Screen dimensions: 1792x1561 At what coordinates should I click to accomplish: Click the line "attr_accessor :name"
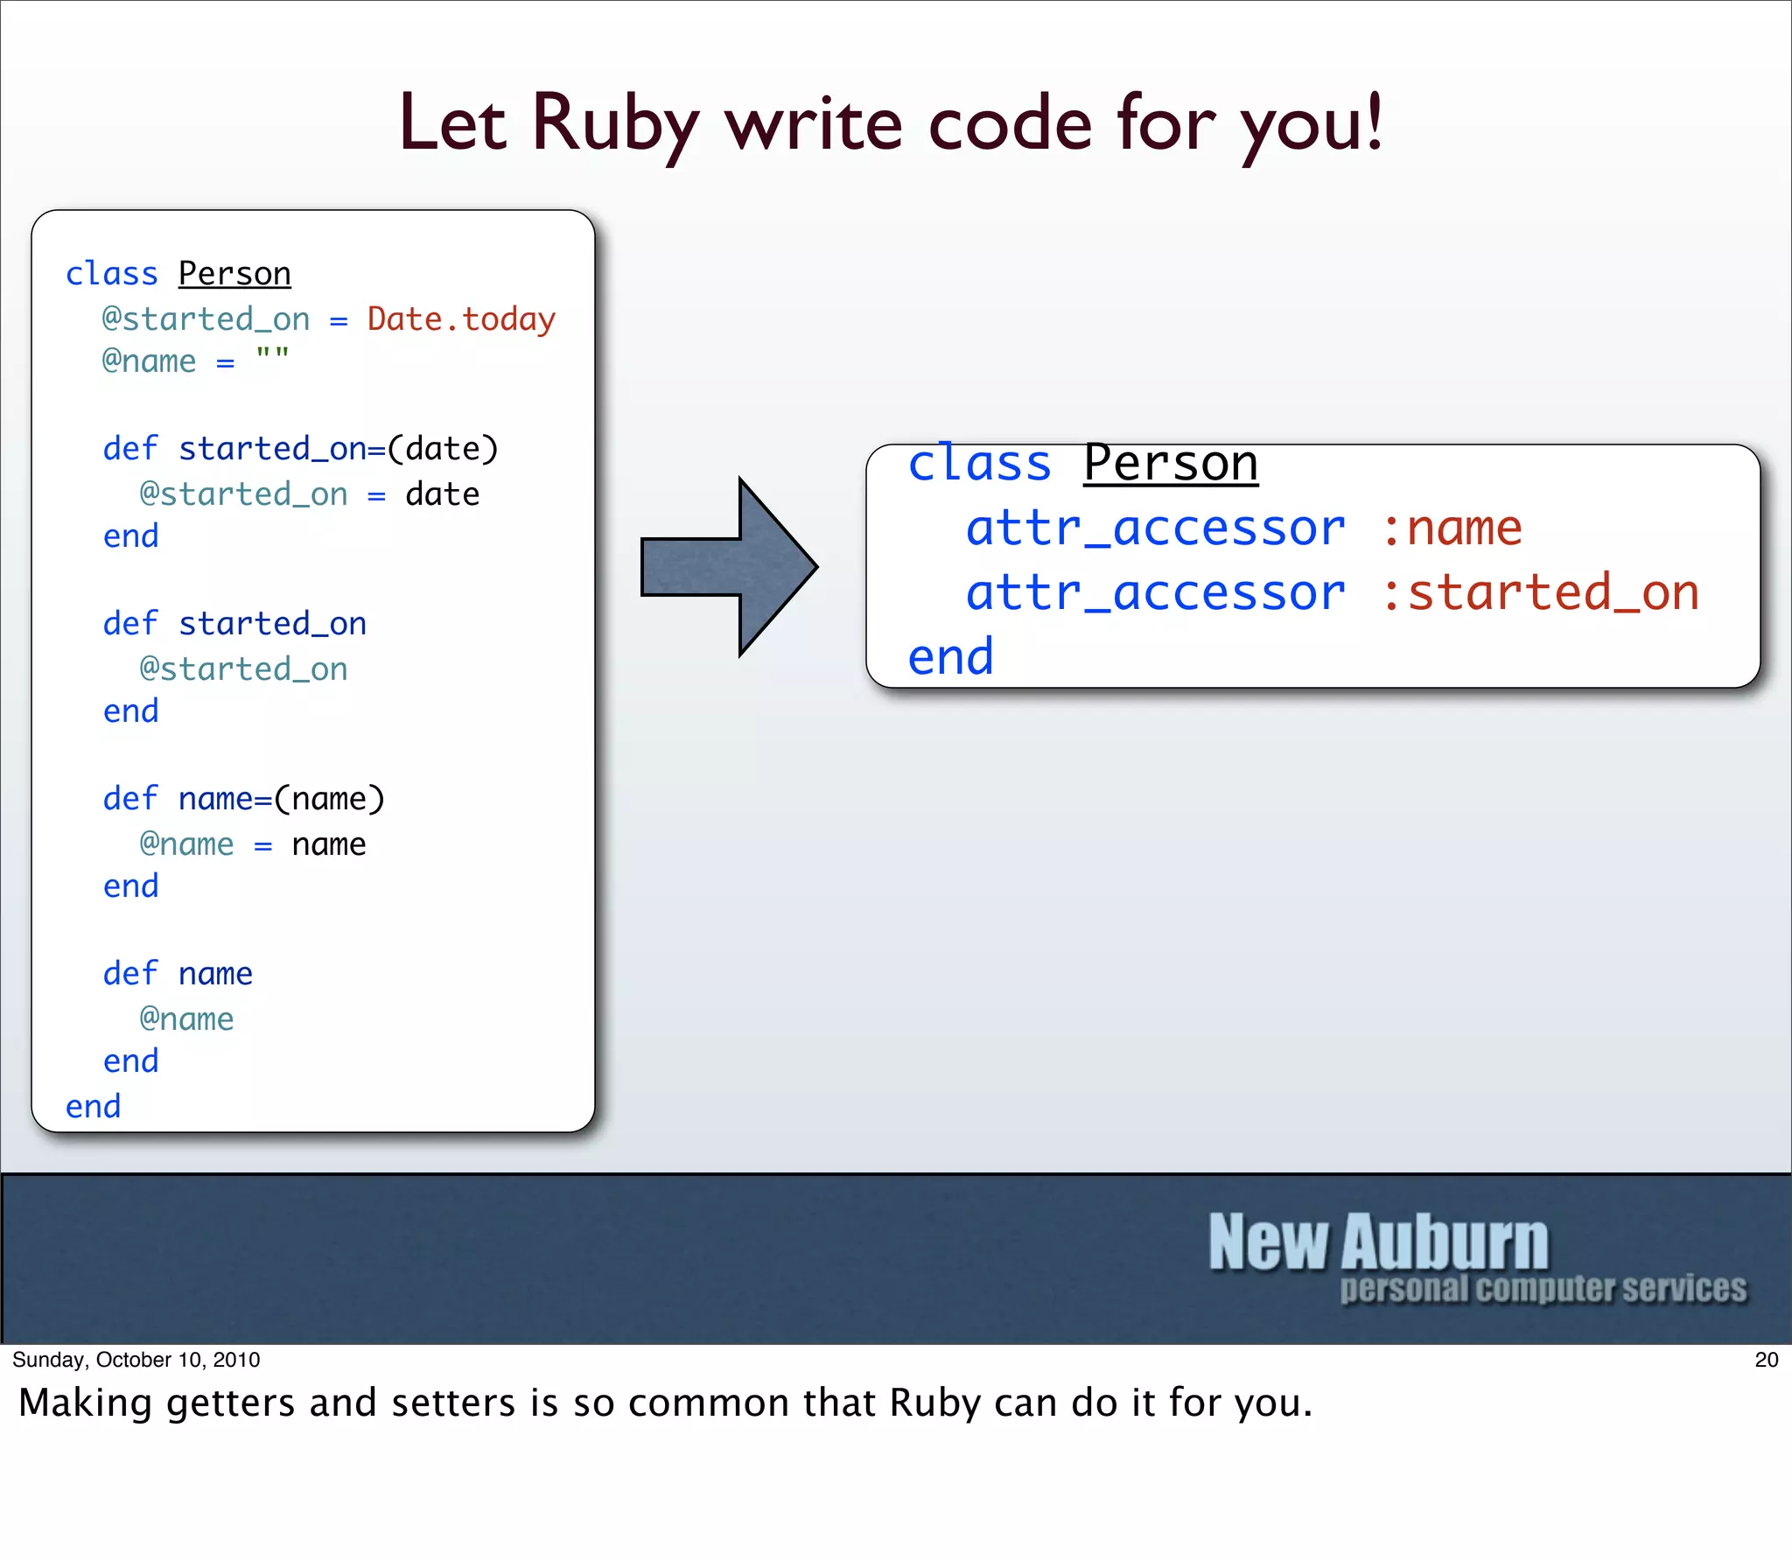click(1243, 528)
